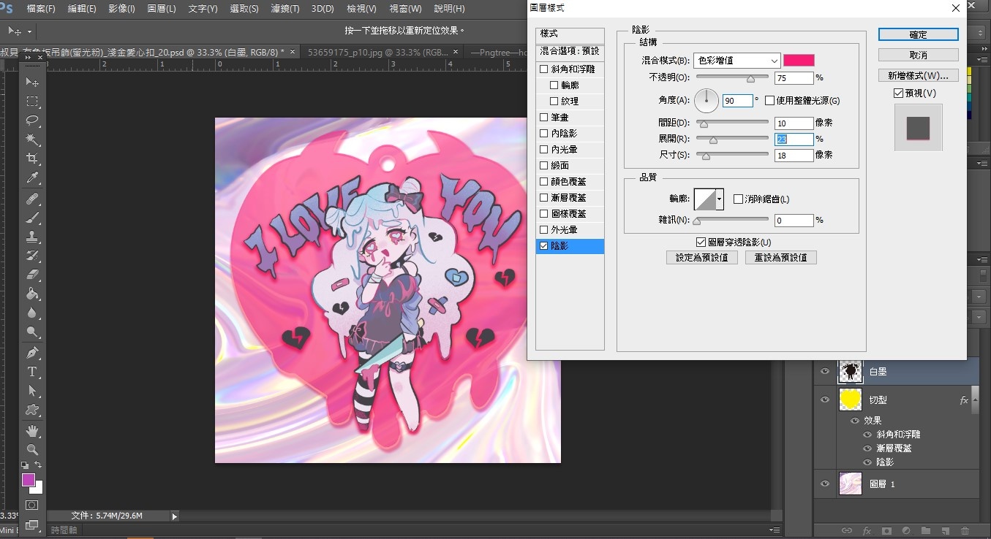Image resolution: width=991 pixels, height=539 pixels.
Task: Check 使用整體光源 global light option
Action: pos(769,100)
